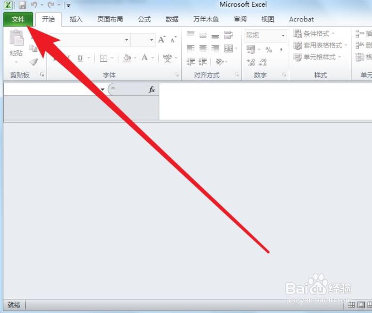
Task: Click the Increase Indent icon
Action: point(203,62)
